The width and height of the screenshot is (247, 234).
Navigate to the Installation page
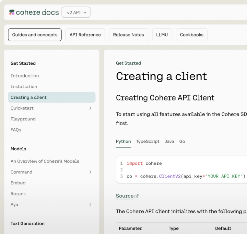(x=24, y=86)
